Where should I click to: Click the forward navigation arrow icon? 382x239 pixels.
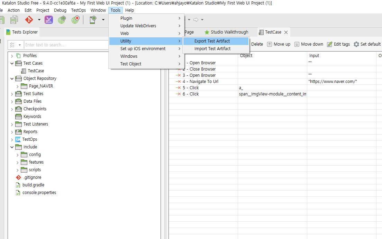click(x=196, y=20)
